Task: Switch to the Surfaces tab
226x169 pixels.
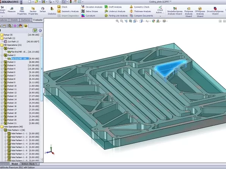Action: pos(25,20)
